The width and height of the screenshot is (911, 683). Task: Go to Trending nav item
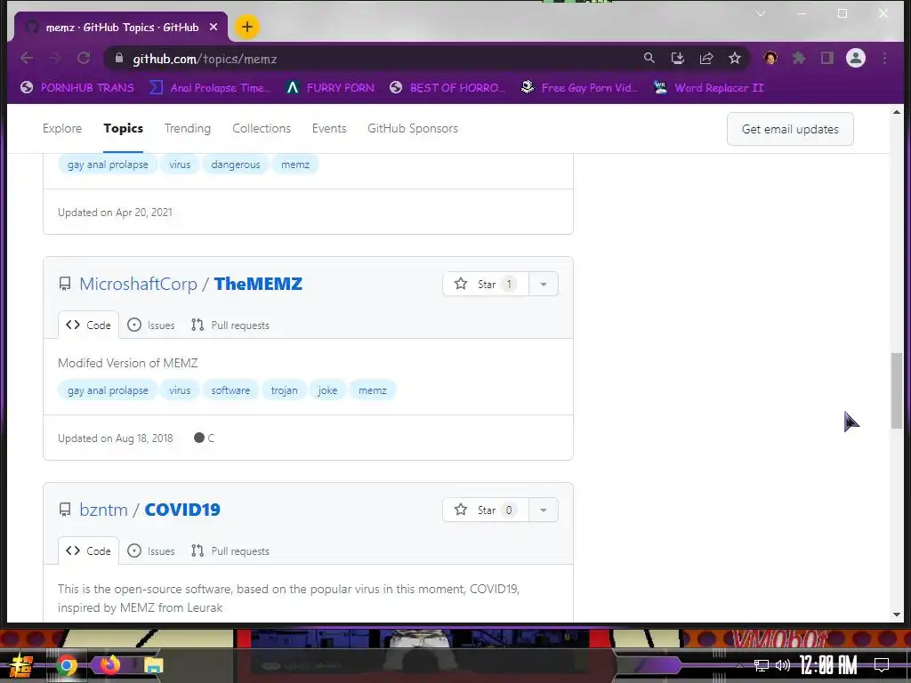pyautogui.click(x=188, y=128)
